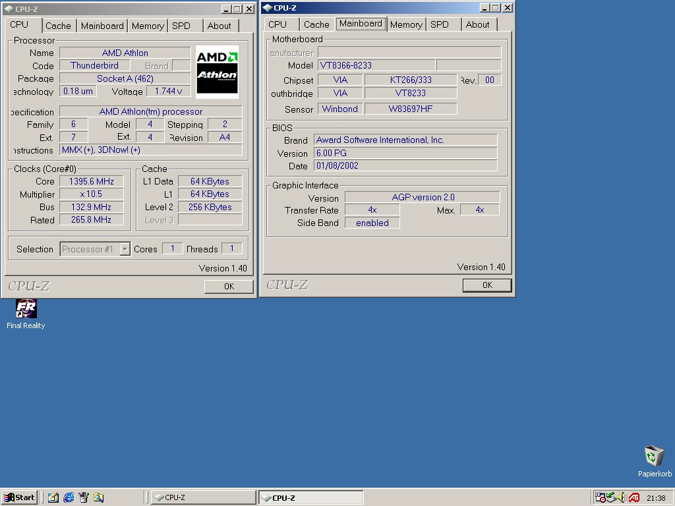Click the Multiplier value x 10.5
Viewport: 675px width, 506px height.
click(x=91, y=194)
